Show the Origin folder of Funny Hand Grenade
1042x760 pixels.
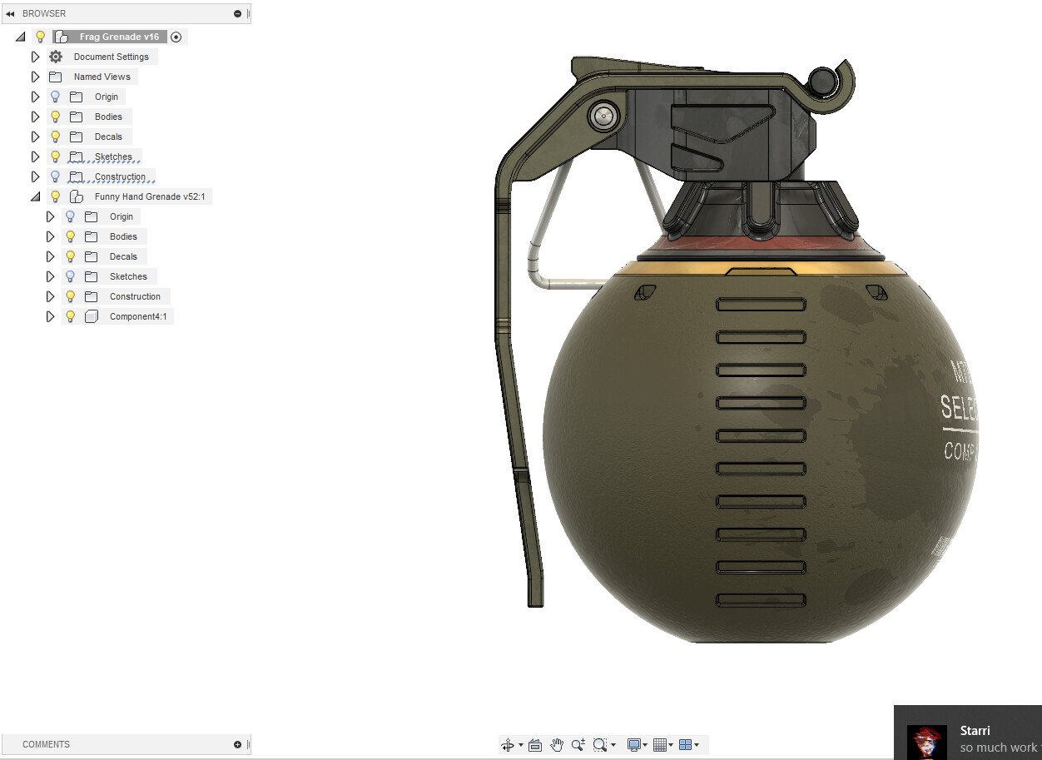click(69, 216)
